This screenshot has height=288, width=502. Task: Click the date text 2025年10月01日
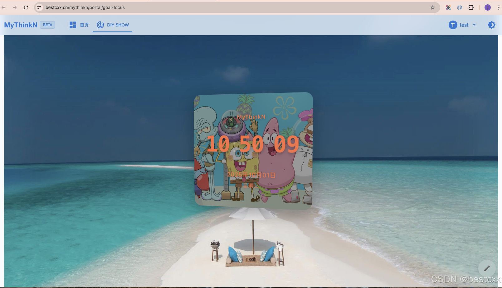[x=251, y=175]
